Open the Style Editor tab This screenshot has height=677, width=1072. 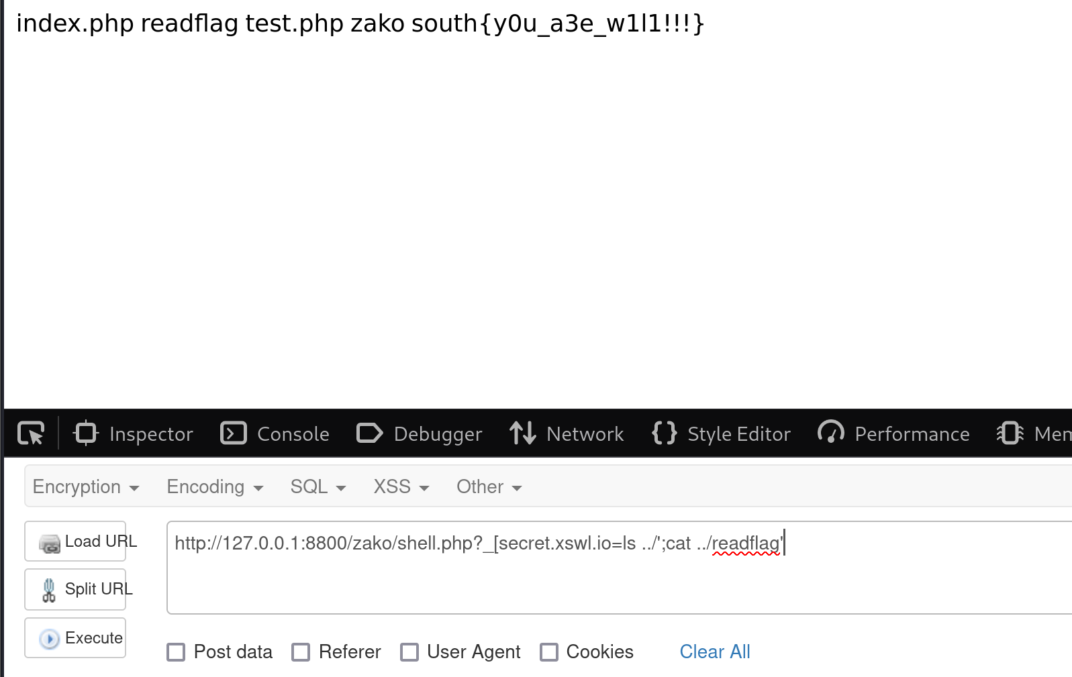click(x=722, y=433)
